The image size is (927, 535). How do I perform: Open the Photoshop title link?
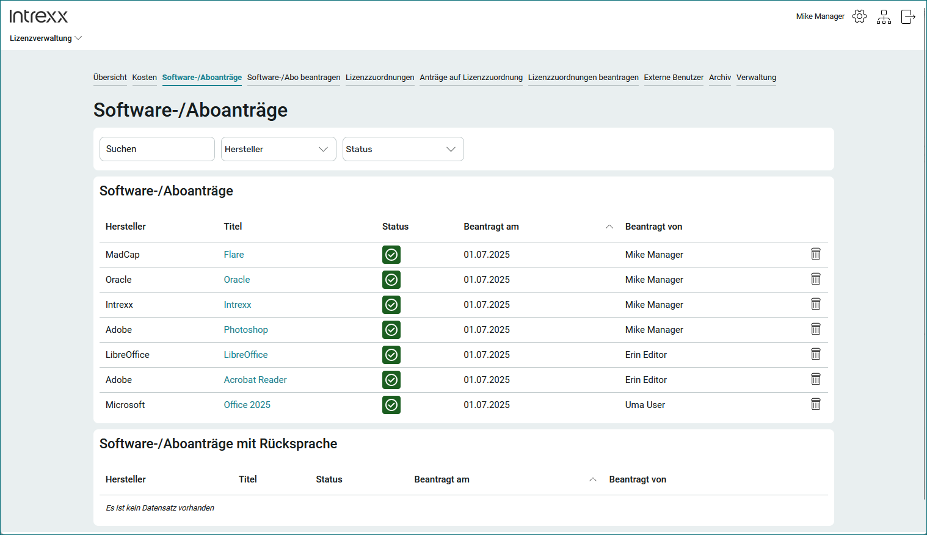(245, 330)
